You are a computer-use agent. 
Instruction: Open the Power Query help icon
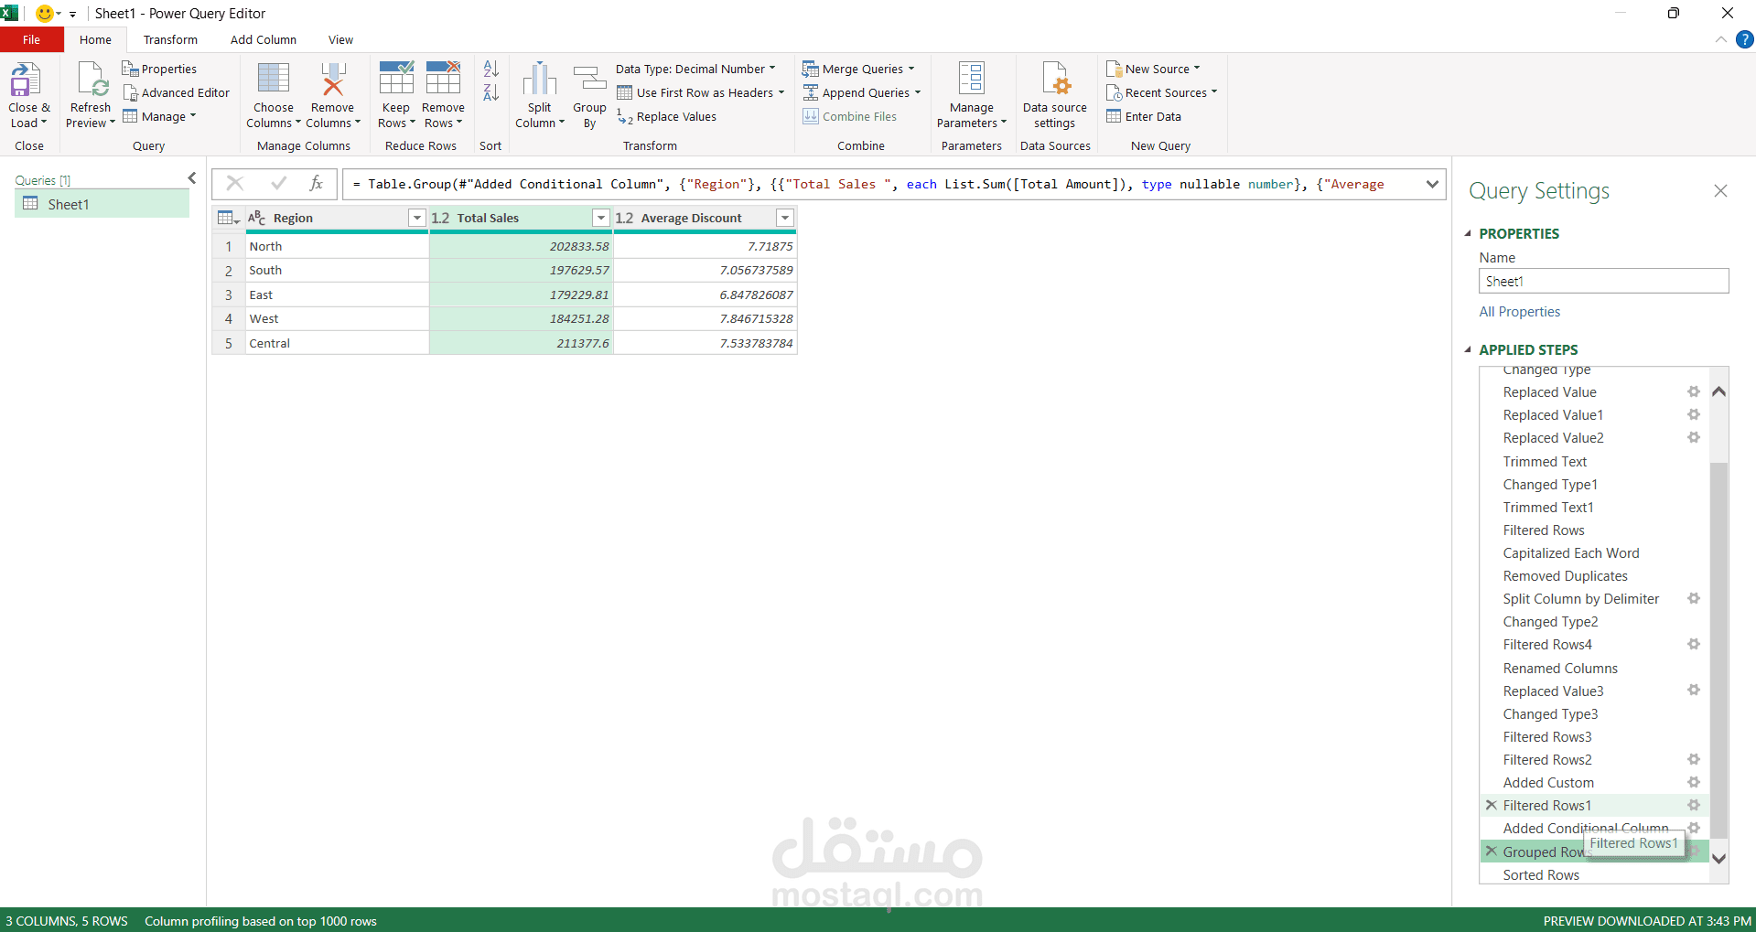point(1745,39)
